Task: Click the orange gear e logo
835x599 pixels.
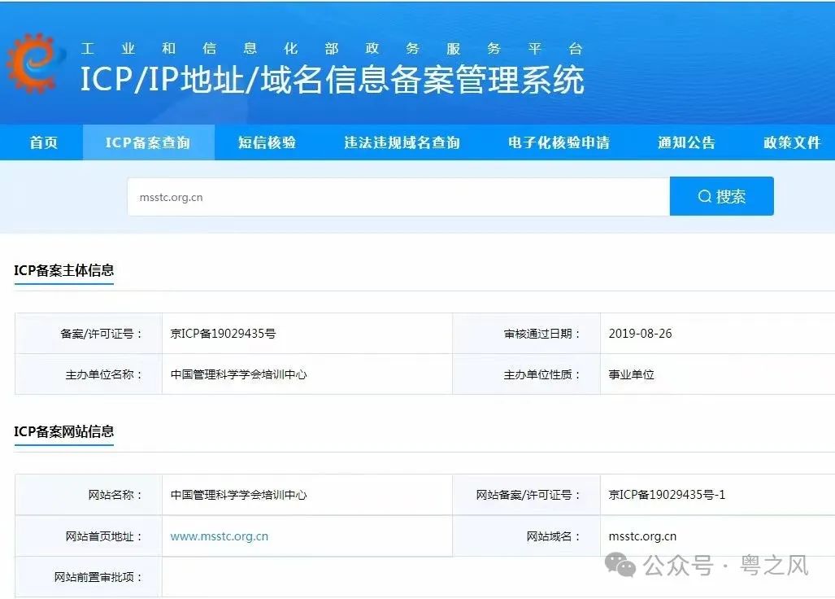Action: tap(35, 63)
